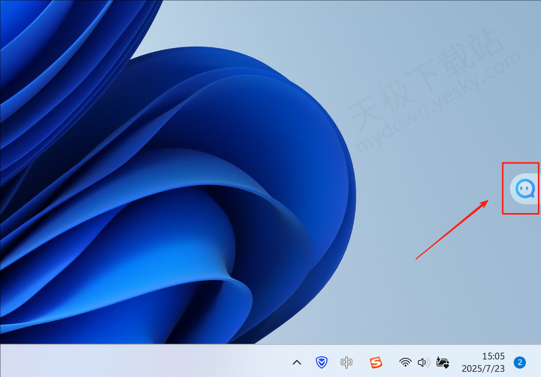Image resolution: width=541 pixels, height=377 pixels.
Task: Open notifications via the blue 2 badge
Action: (x=519, y=363)
